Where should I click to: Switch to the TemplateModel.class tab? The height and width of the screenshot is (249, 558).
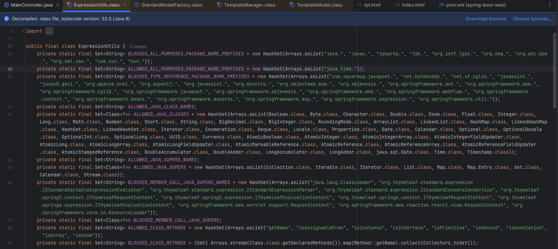pyautogui.click(x=319, y=5)
